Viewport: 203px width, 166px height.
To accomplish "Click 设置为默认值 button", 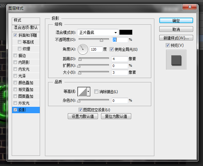I will pyautogui.click(x=83, y=116).
